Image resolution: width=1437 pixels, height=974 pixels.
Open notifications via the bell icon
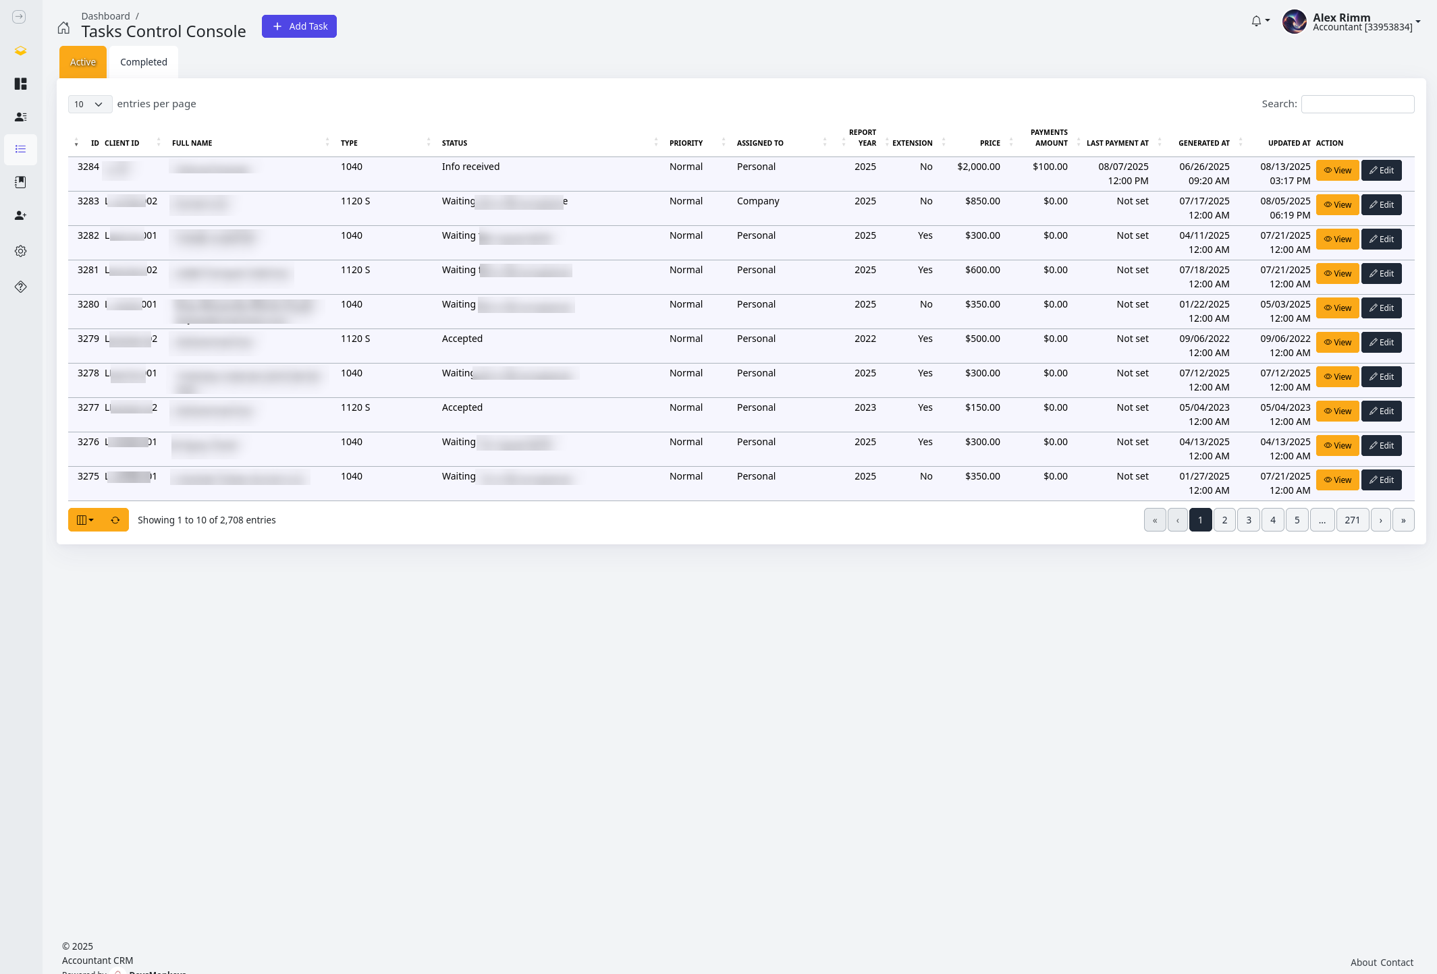(x=1256, y=21)
